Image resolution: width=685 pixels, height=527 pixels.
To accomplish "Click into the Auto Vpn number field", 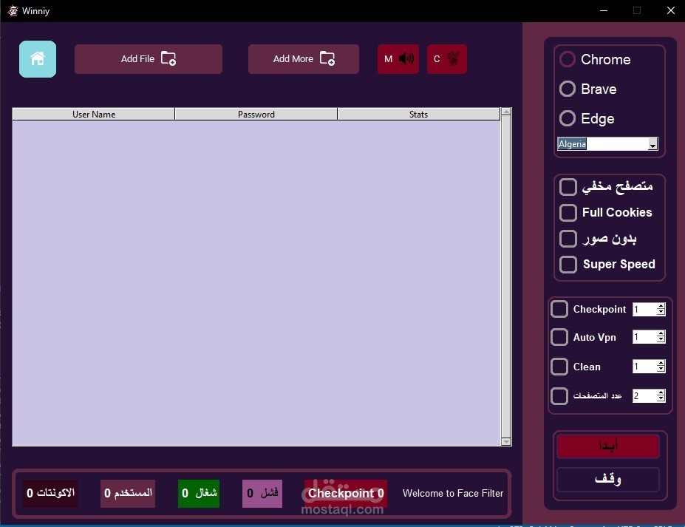I will pyautogui.click(x=645, y=337).
